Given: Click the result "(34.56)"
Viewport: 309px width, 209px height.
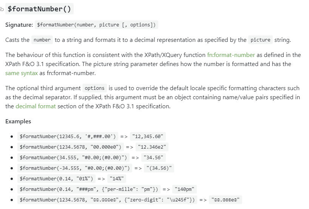Looking at the screenshot, I should tap(159, 168).
